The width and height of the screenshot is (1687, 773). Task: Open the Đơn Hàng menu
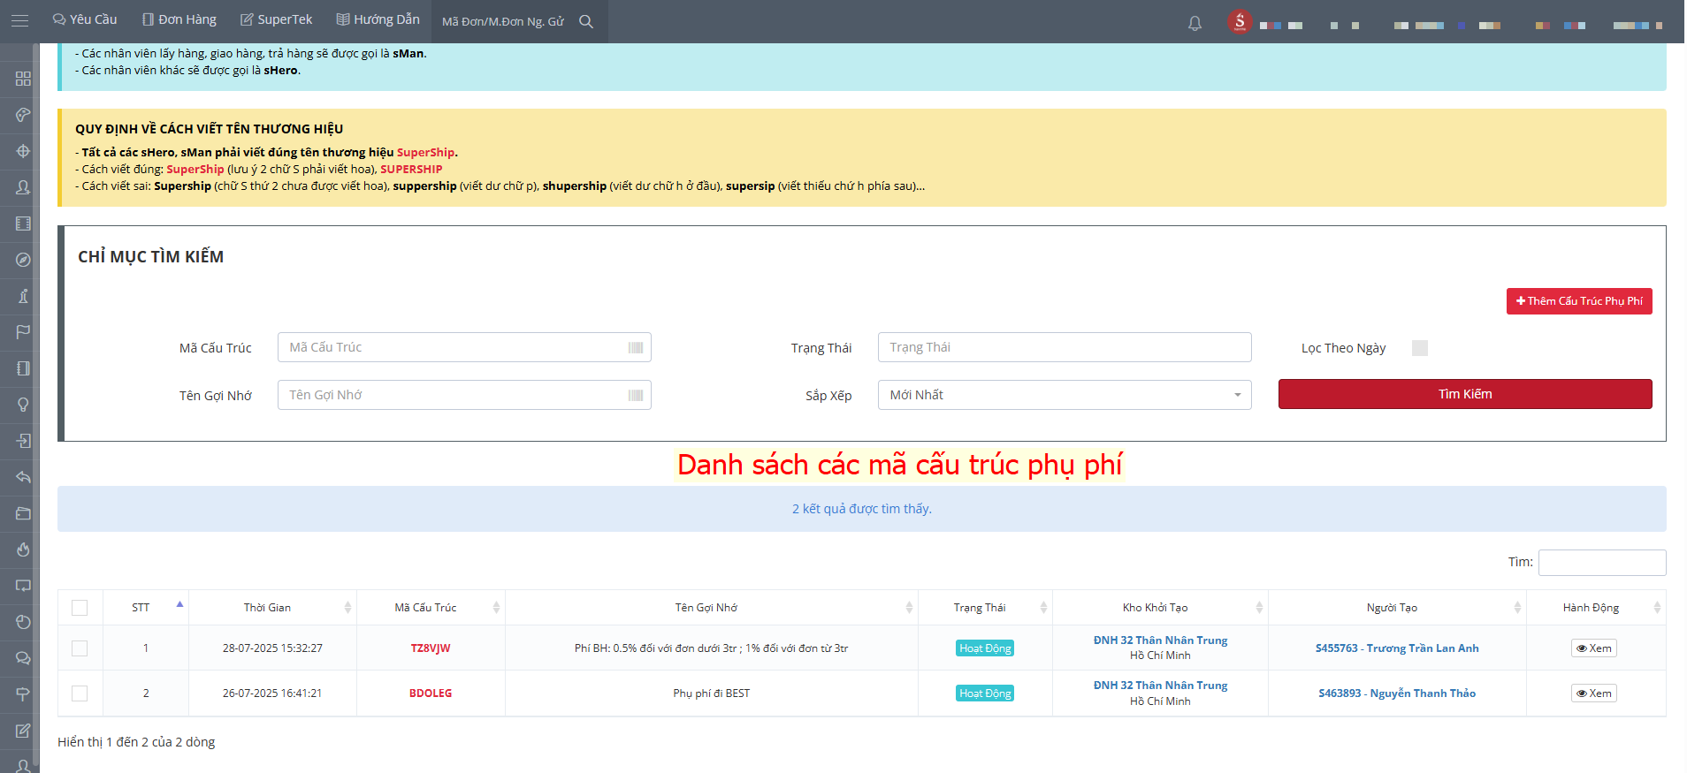tap(179, 19)
